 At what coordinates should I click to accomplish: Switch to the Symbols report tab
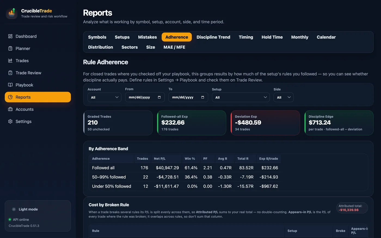97,37
